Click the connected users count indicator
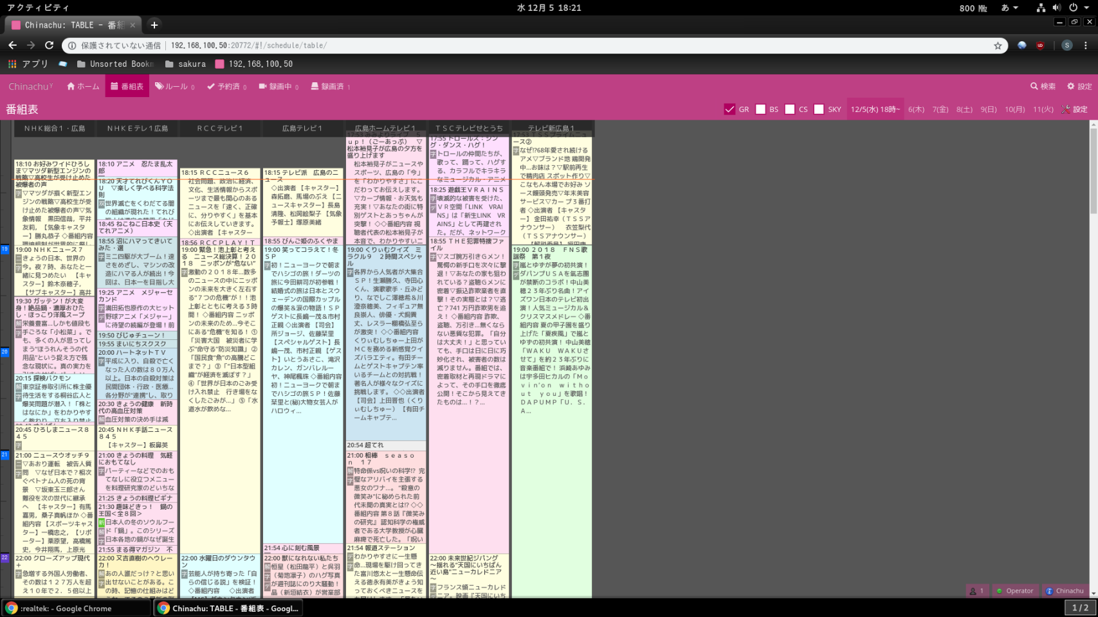The height and width of the screenshot is (617, 1098). pos(977,591)
